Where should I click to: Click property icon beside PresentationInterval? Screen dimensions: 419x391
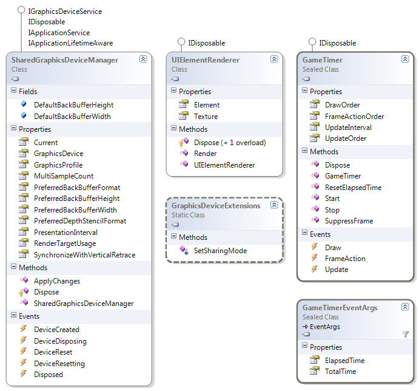[x=24, y=231]
